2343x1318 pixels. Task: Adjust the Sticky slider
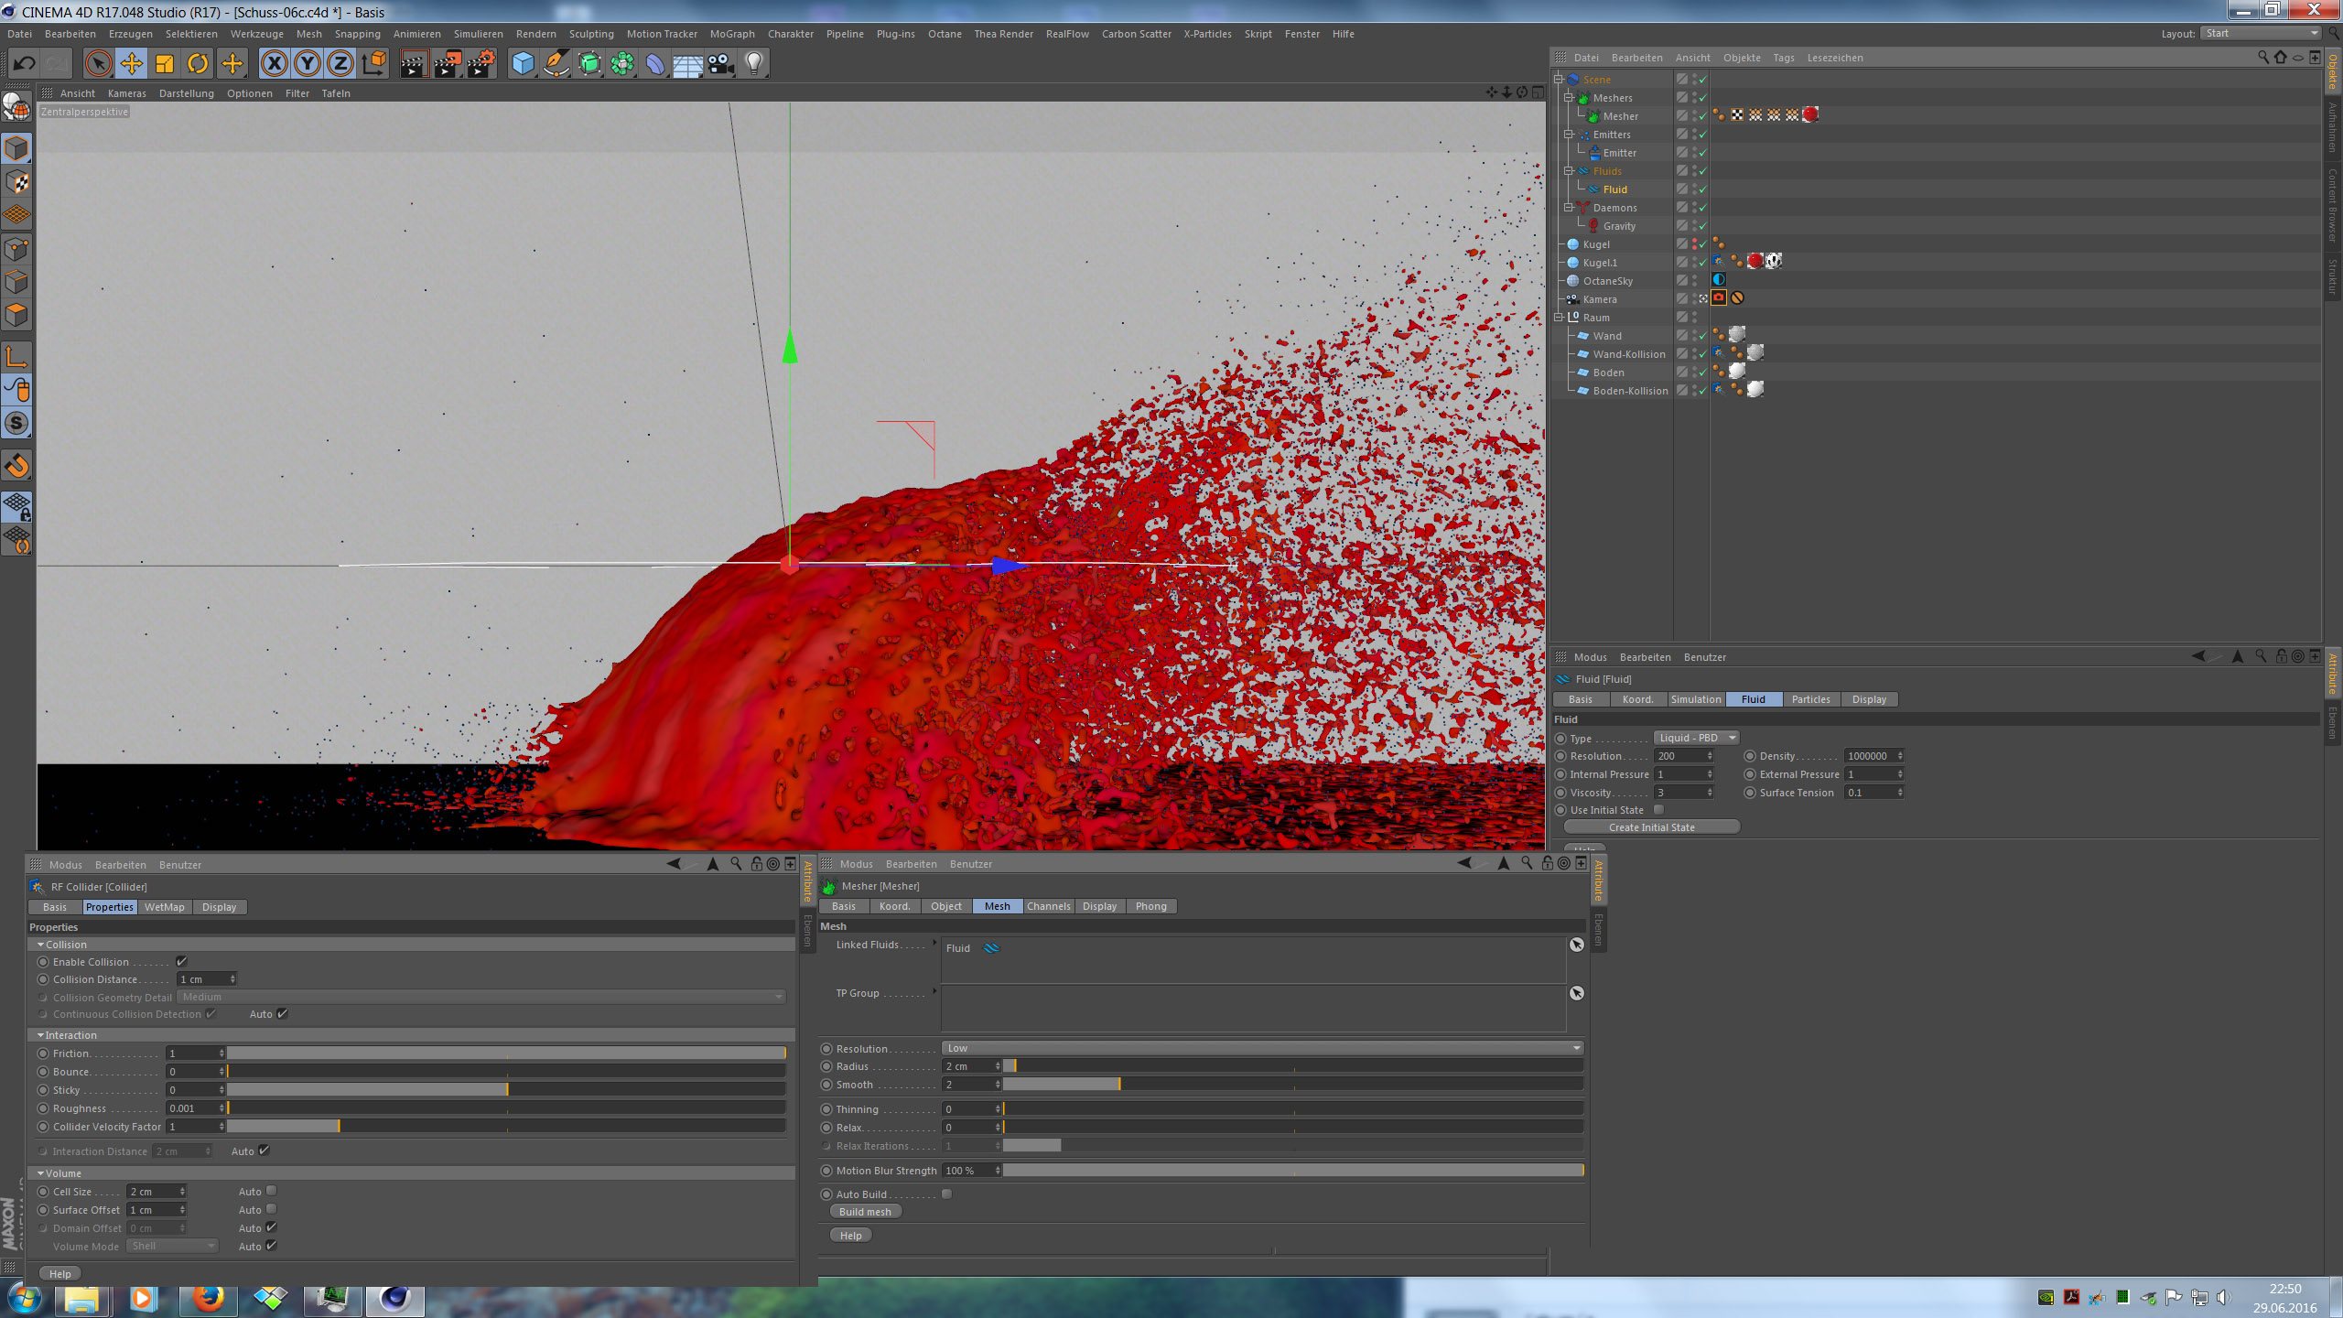pyautogui.click(x=506, y=1090)
